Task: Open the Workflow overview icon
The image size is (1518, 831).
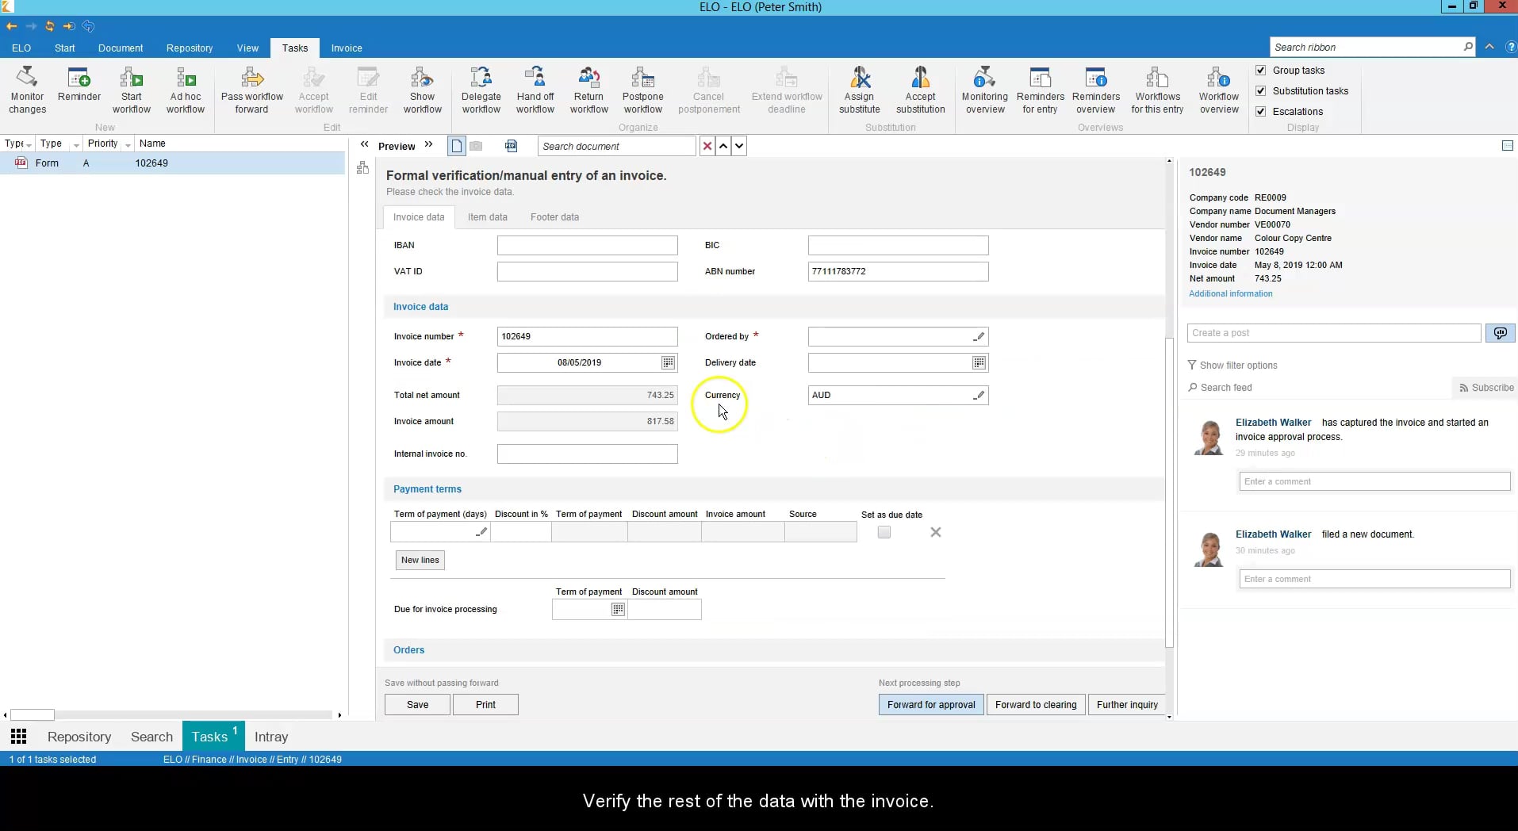Action: [x=1219, y=87]
